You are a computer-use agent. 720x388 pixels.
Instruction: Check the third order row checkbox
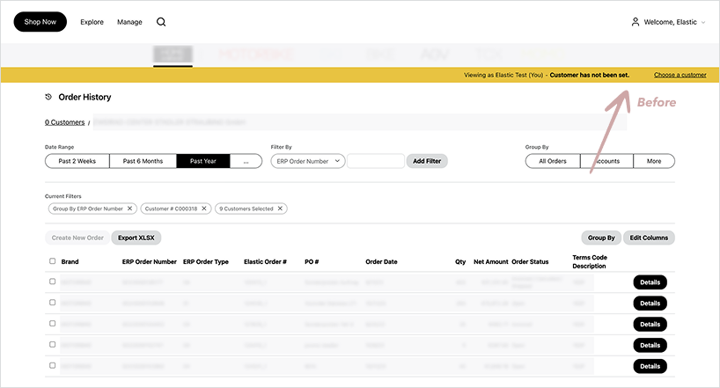[52, 323]
